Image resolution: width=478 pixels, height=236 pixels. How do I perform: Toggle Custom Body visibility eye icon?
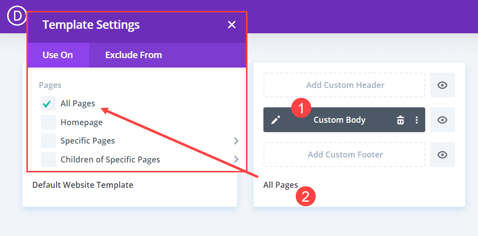pos(442,120)
